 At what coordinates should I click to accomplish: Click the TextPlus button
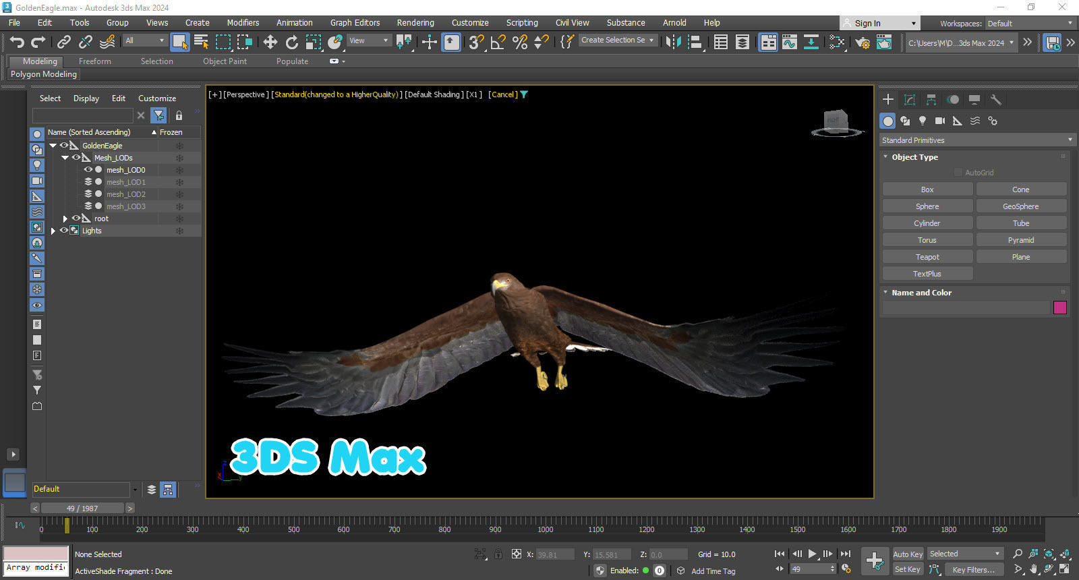point(927,273)
